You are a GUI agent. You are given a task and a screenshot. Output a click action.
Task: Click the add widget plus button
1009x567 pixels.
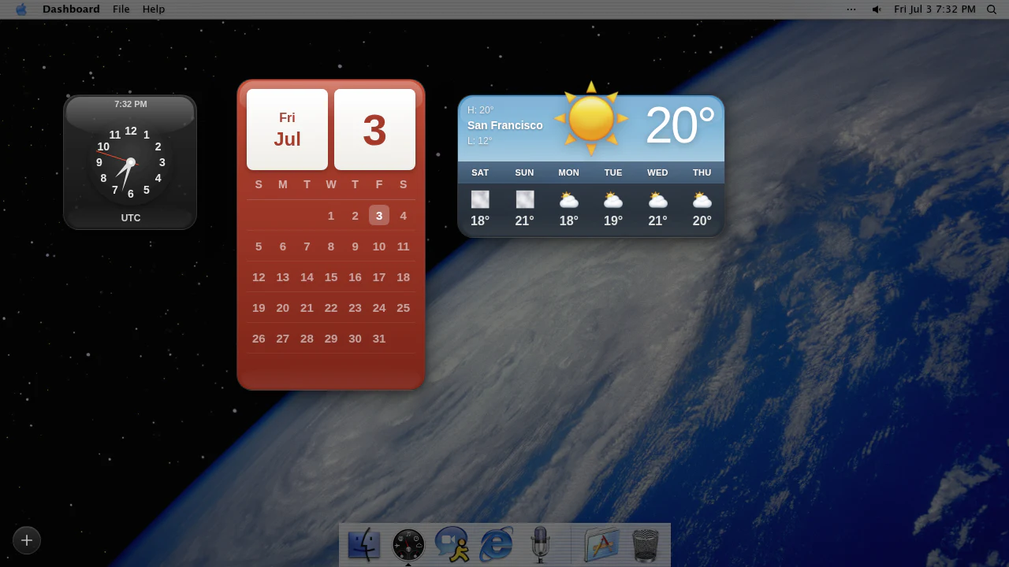[x=27, y=540]
